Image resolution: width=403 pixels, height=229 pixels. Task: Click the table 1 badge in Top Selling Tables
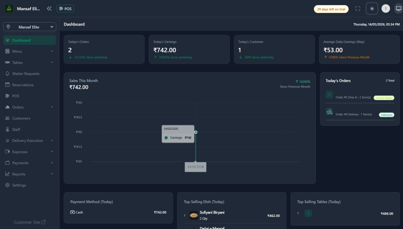(308, 213)
